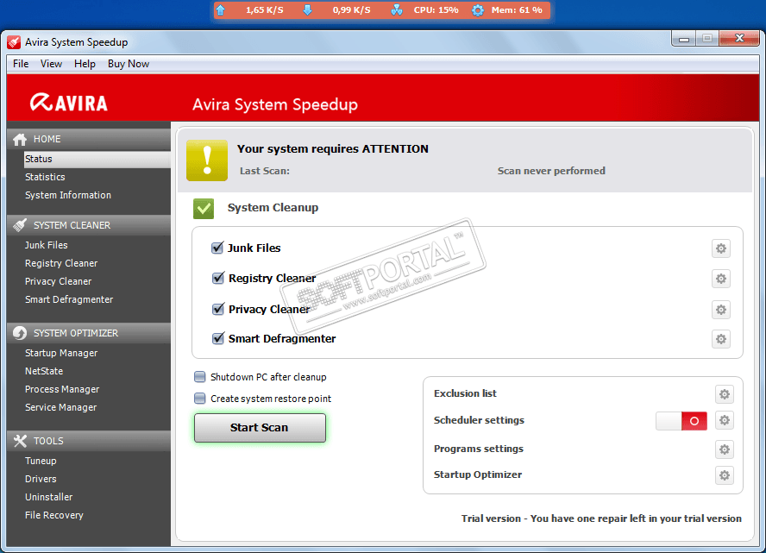Open System Information page

click(68, 195)
